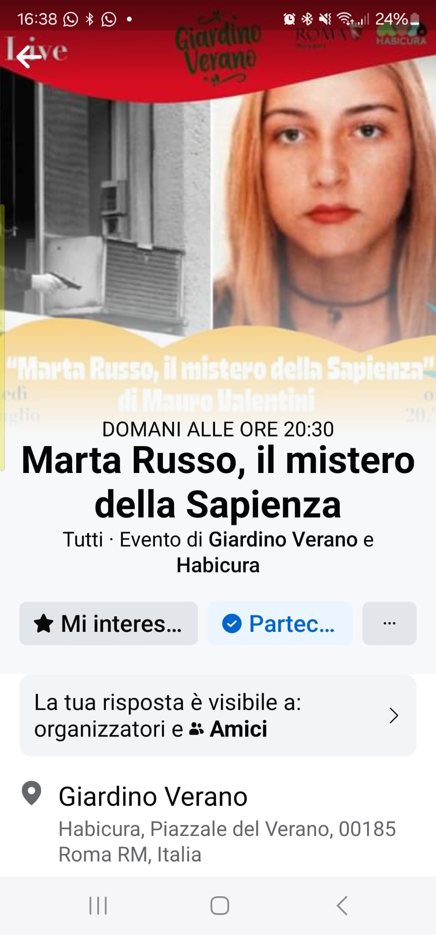
Task: Click the Partec... going button
Action: (280, 623)
